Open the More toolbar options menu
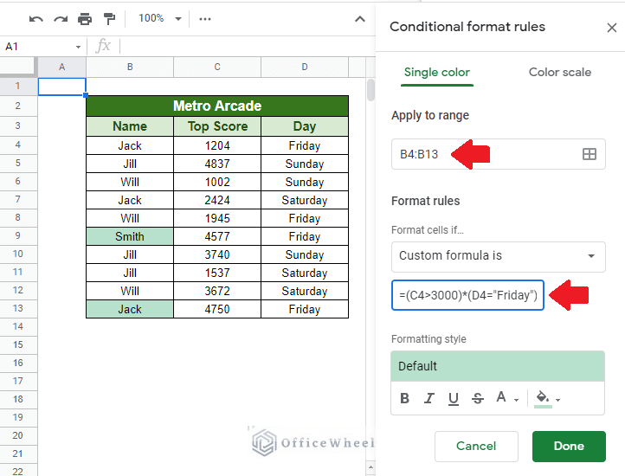Image resolution: width=625 pixels, height=476 pixels. [x=205, y=19]
